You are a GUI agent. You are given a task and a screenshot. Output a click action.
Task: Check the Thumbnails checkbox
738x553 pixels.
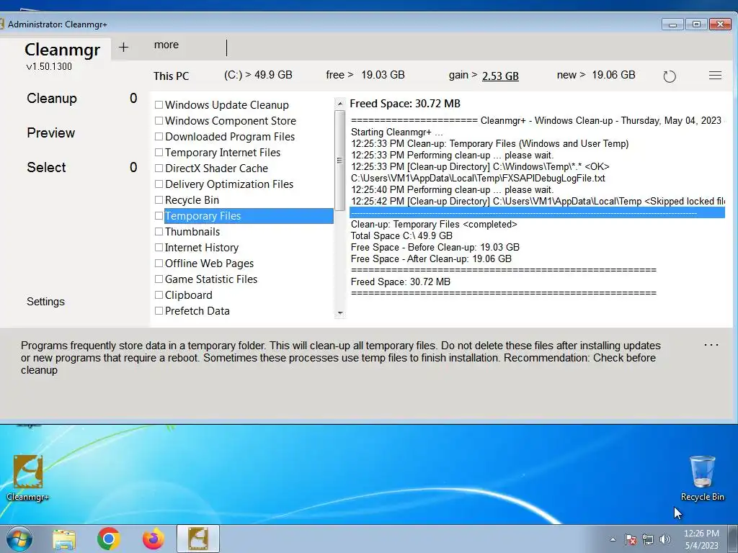[159, 232]
